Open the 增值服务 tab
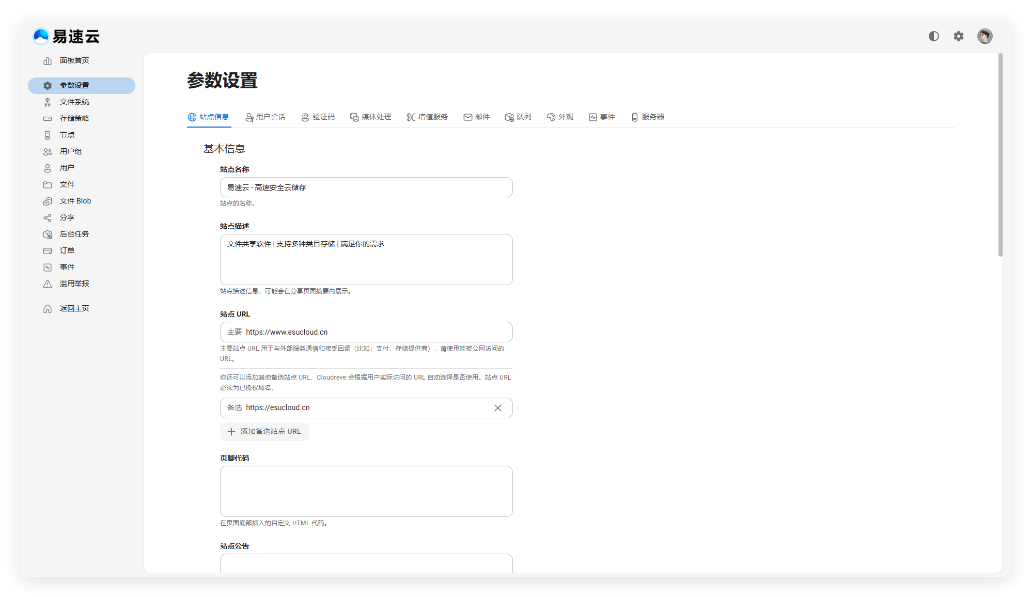 [x=427, y=117]
